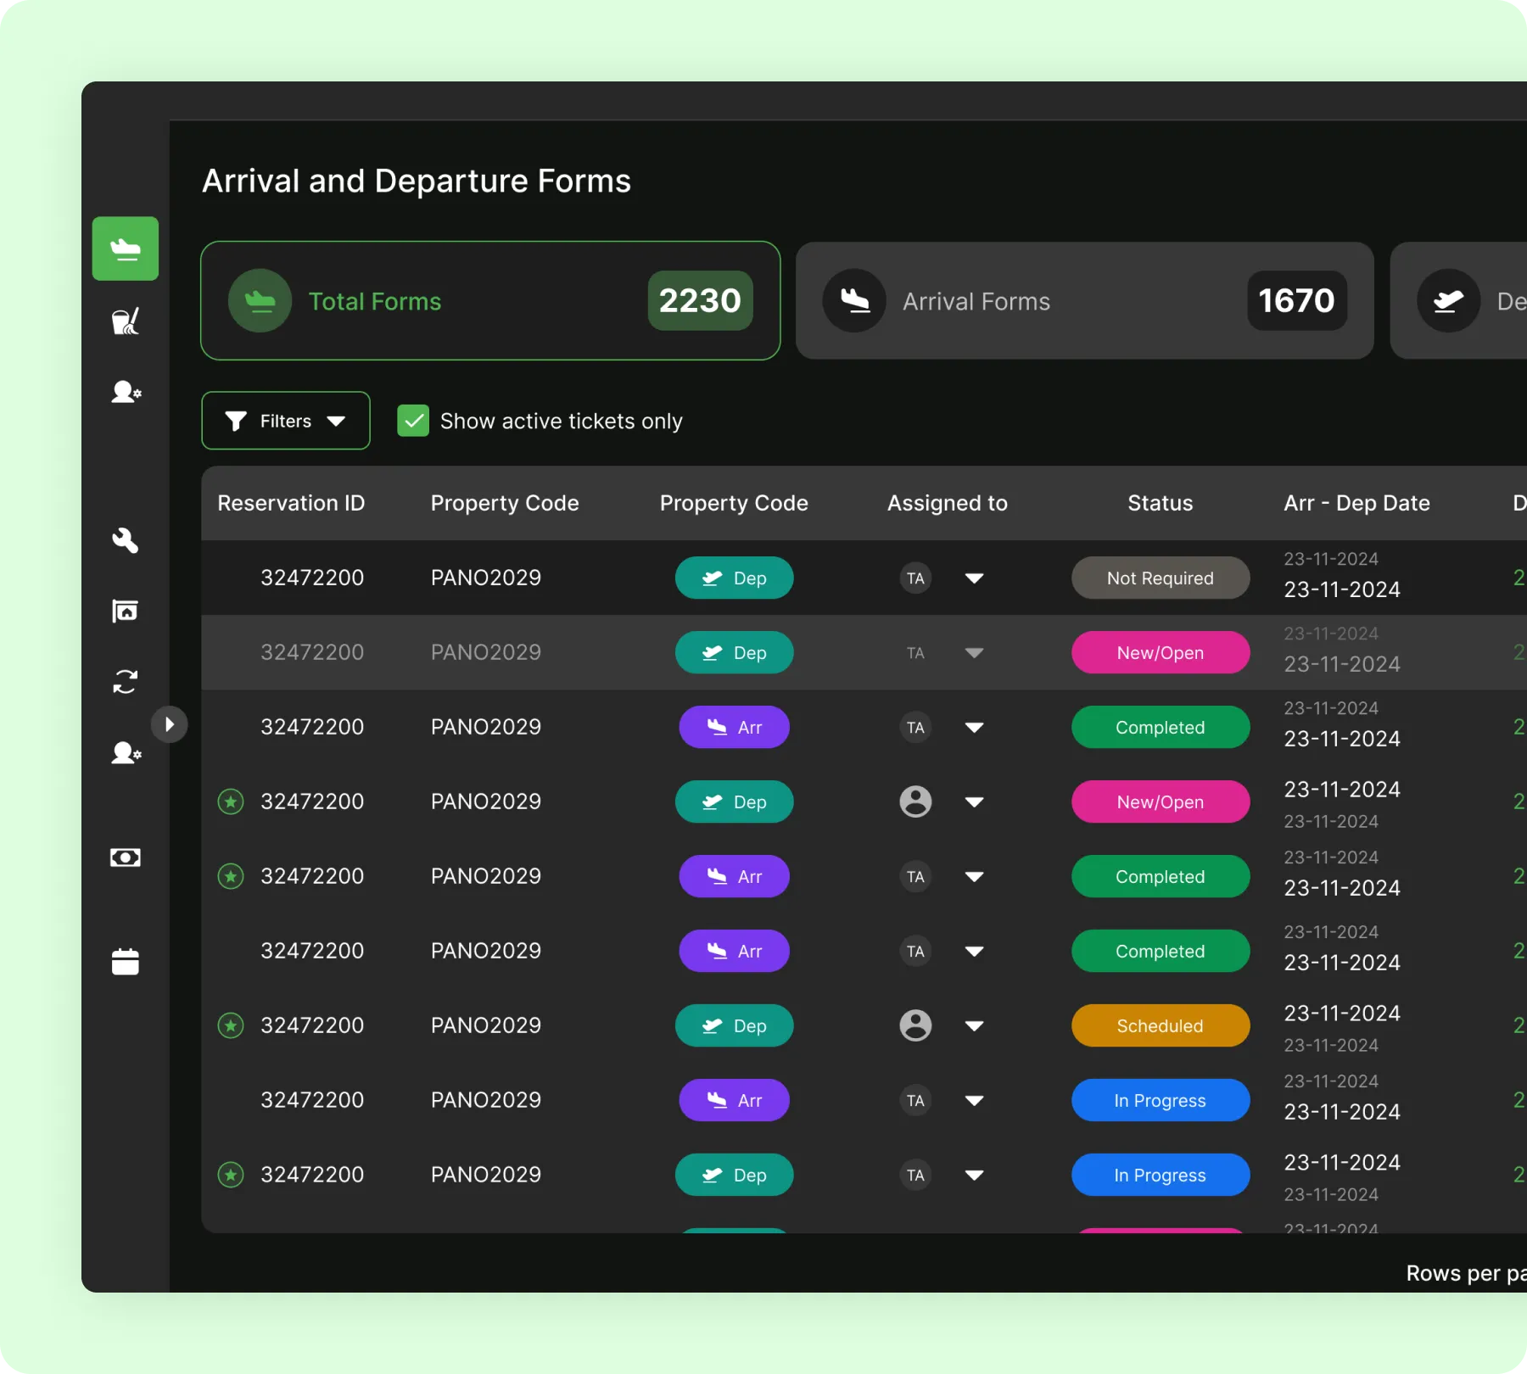Click PANO2029 in the Not Required row
The width and height of the screenshot is (1527, 1374).
pos(486,578)
